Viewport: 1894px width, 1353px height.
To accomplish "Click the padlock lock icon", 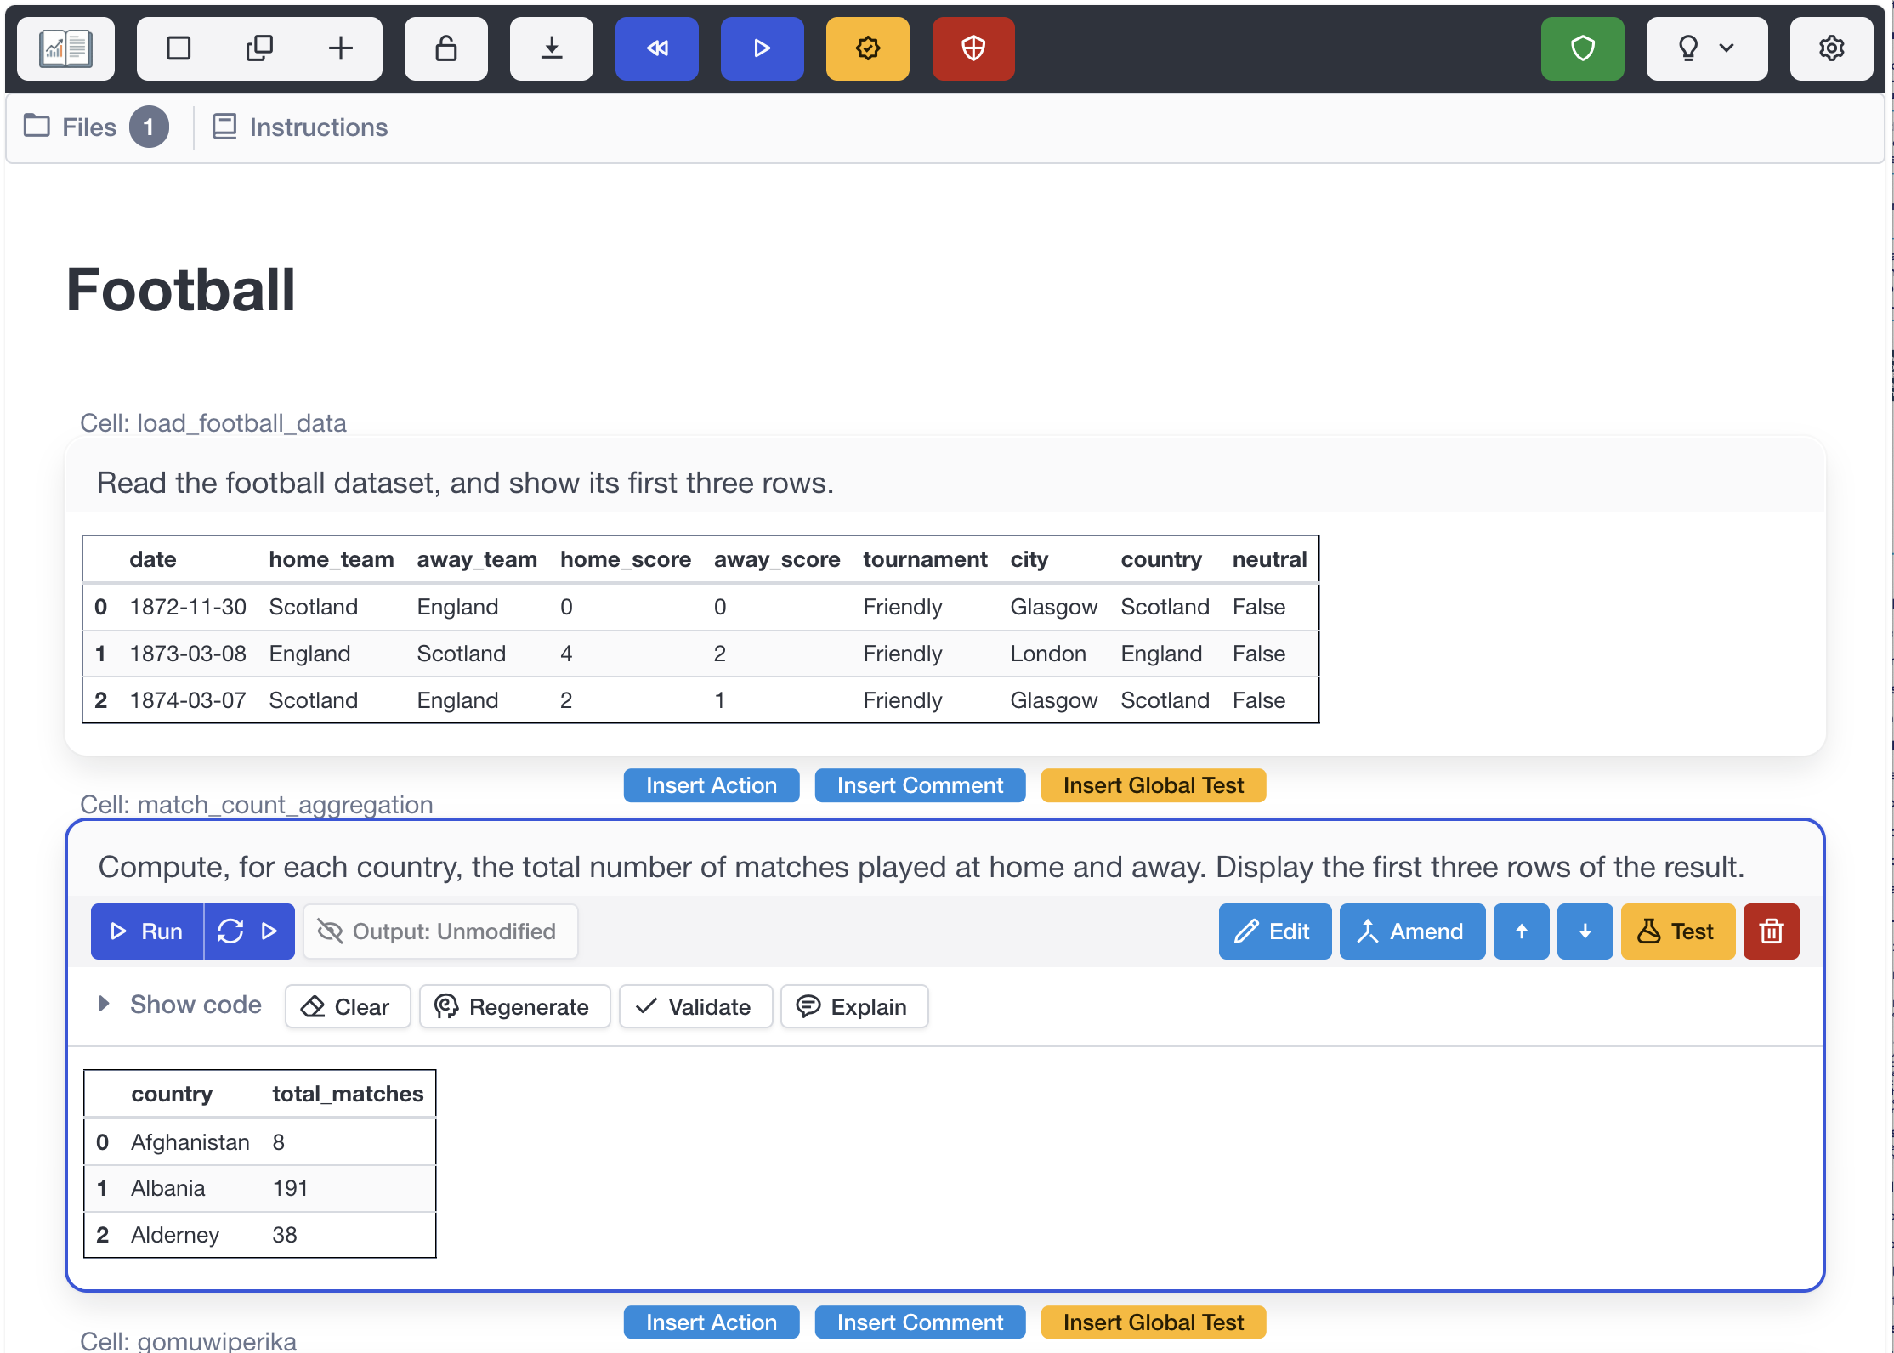I will tap(446, 48).
